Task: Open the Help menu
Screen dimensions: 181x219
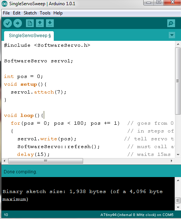Action: (x=58, y=13)
